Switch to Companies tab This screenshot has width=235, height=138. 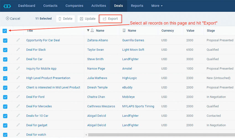pyautogui.click(x=74, y=6)
